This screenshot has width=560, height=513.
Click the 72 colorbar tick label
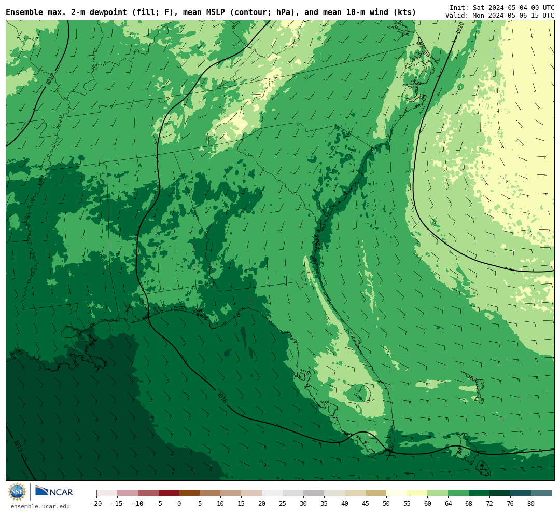coord(490,504)
